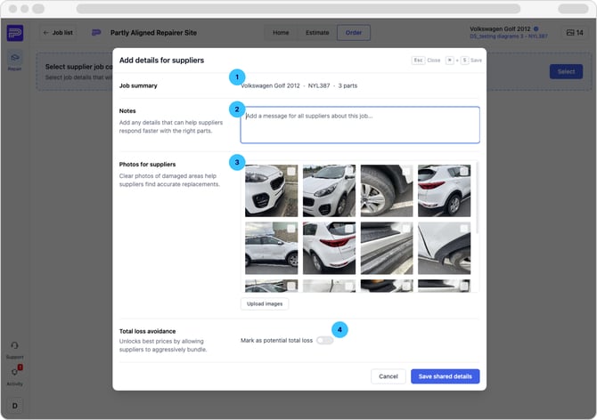597x420 pixels.
Task: Select checkbox on side sill trim photo
Action: coord(406,229)
